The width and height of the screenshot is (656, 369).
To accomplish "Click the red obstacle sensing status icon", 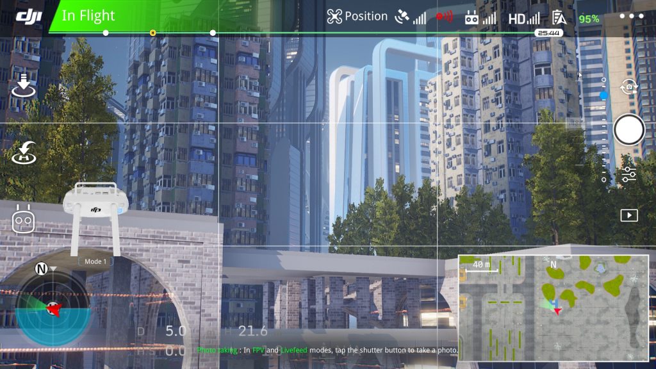I will point(444,17).
